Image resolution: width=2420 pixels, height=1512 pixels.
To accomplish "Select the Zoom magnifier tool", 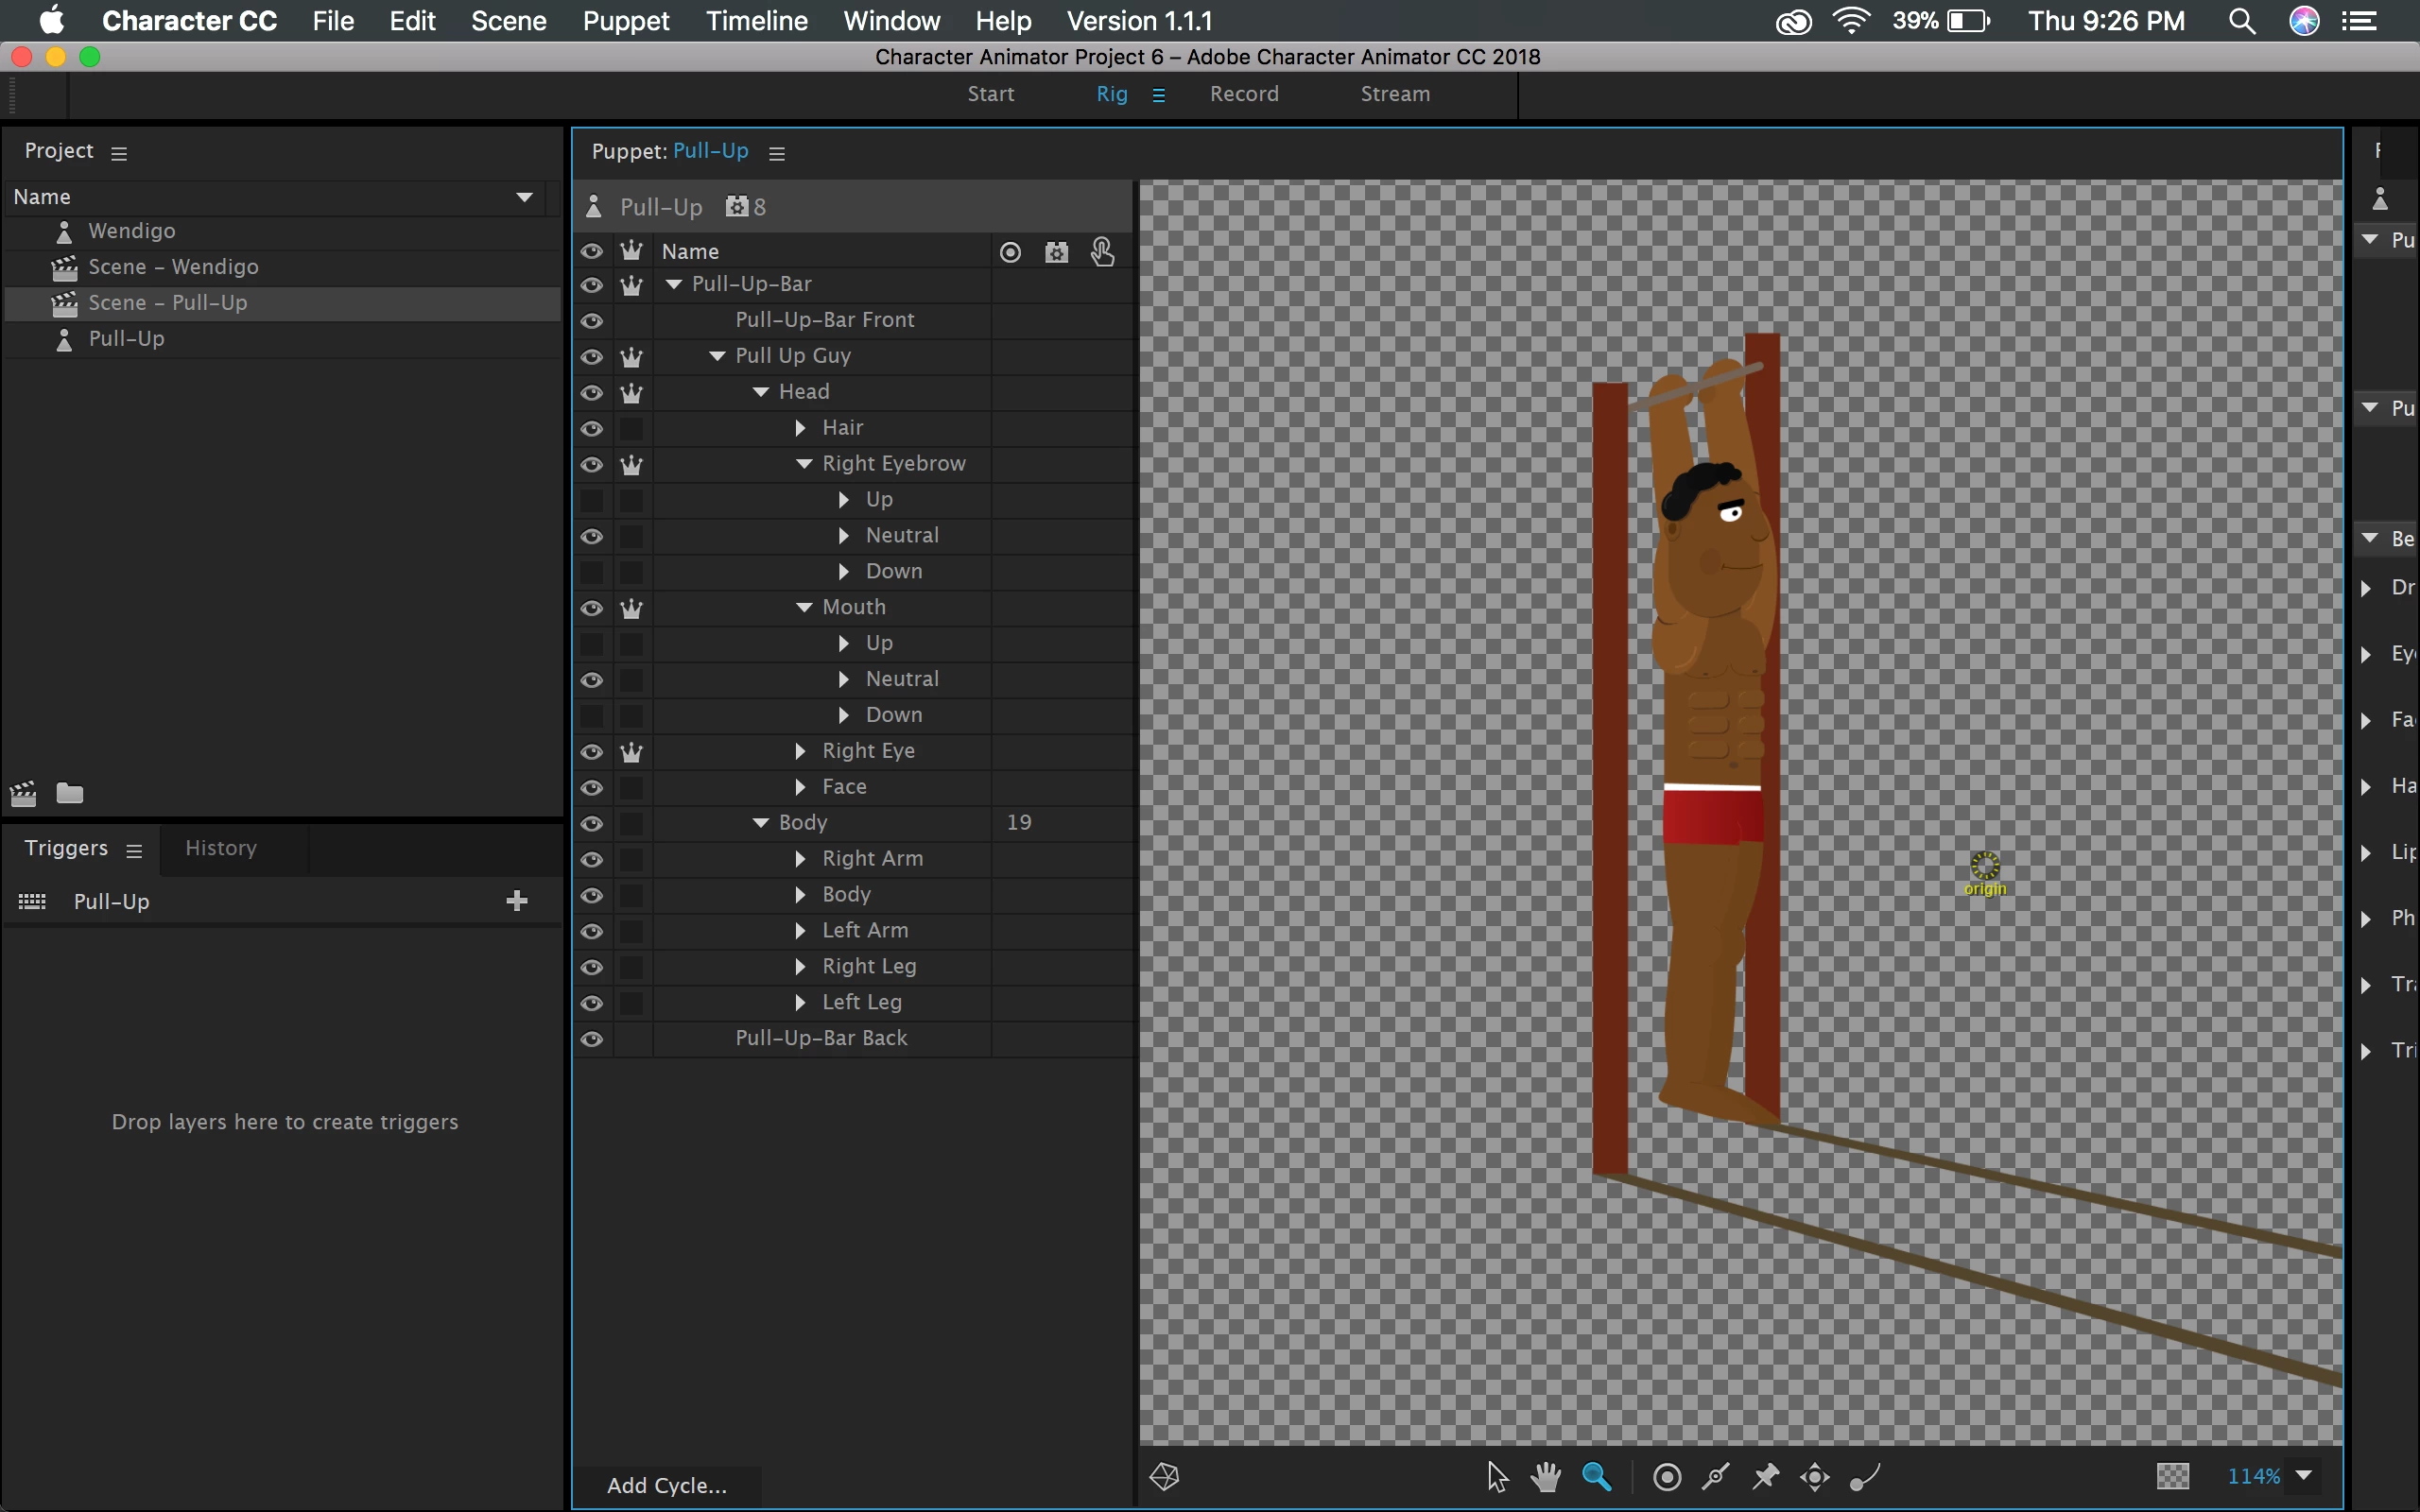I will click(1596, 1476).
